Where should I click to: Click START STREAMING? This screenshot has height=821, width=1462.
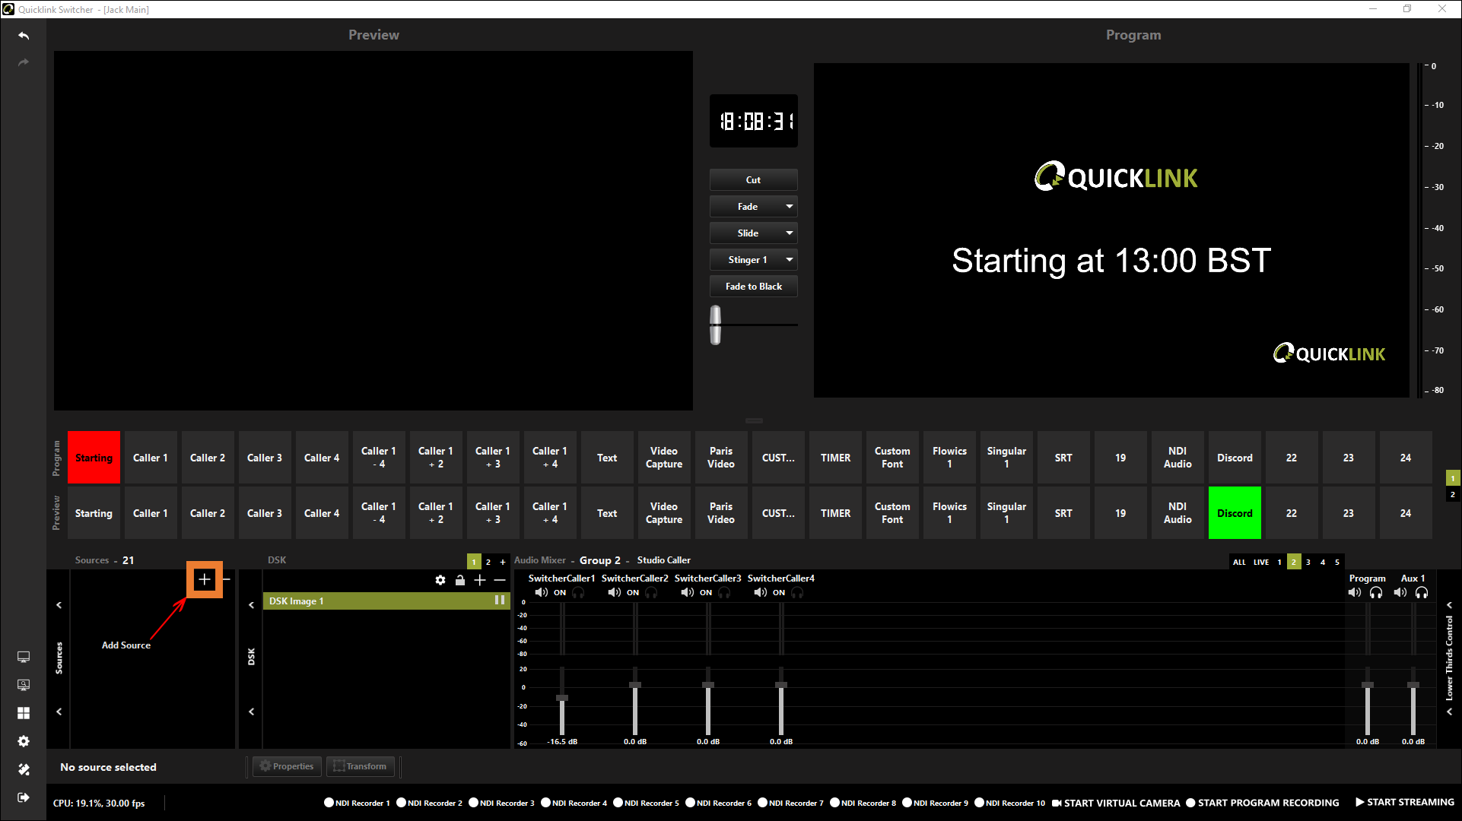1404,803
